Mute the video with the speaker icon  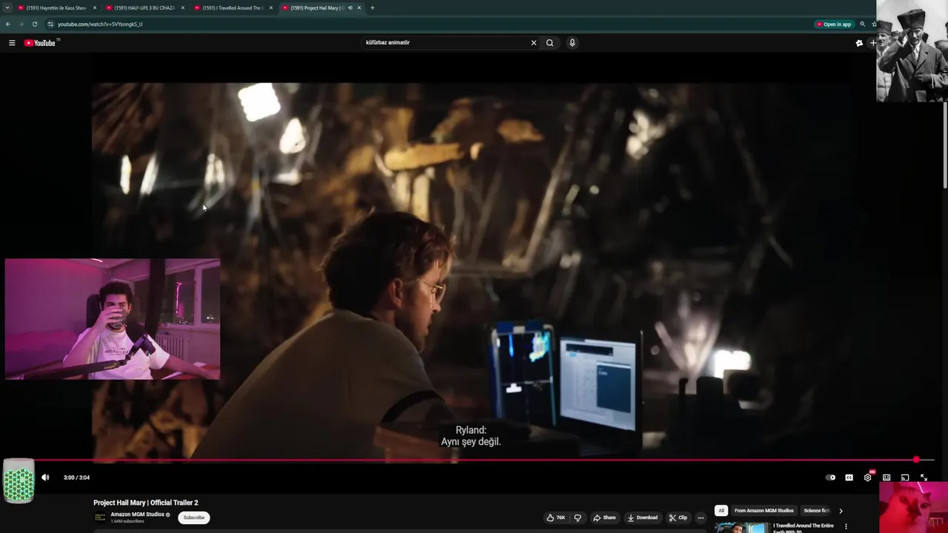click(45, 477)
